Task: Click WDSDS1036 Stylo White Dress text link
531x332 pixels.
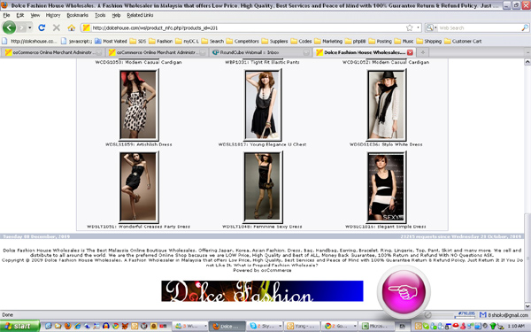Action: click(x=386, y=144)
